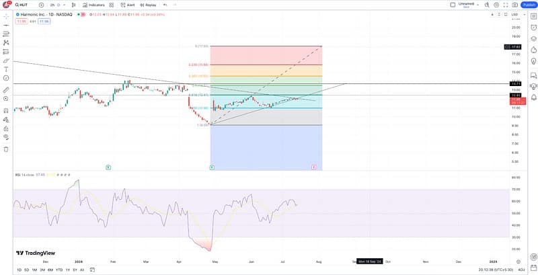Toggle magnet mode for drawings
Viewport: 538px width, 275px height.
tap(6, 111)
